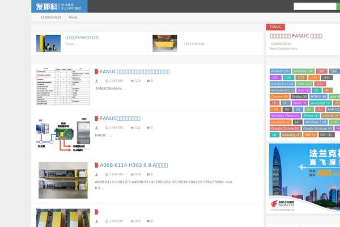Viewport: 340px width, 227px height.
Task: Click author icon of the 112-views article
Action: [97, 128]
